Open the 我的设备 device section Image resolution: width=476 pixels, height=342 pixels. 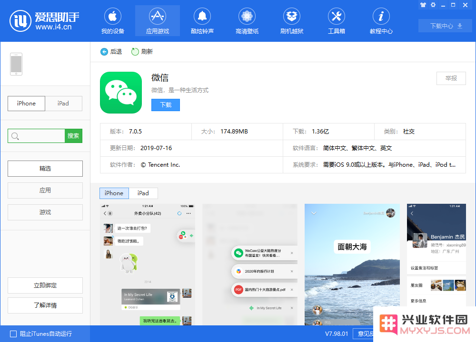coord(113,21)
